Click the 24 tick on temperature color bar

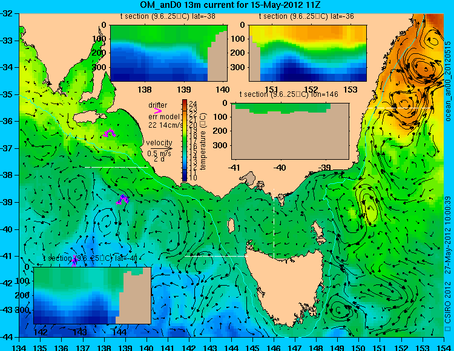(x=193, y=104)
